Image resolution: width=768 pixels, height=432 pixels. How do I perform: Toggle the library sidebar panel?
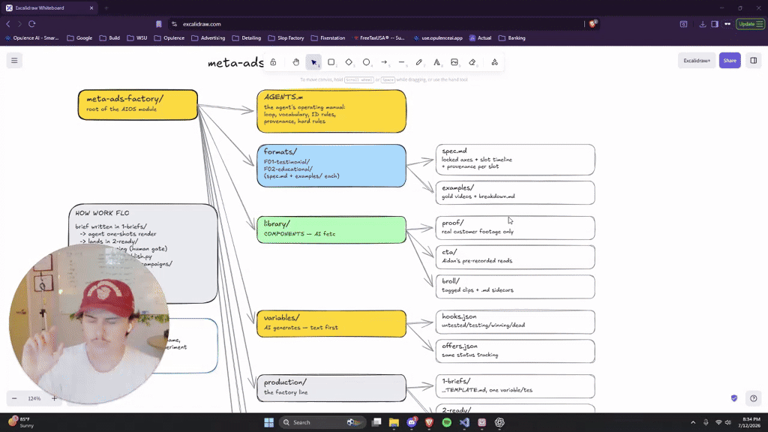(753, 60)
